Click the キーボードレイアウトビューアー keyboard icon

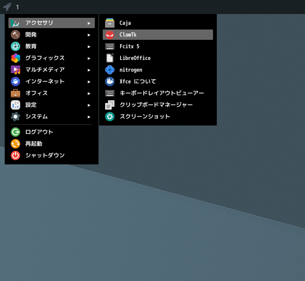[x=110, y=93]
